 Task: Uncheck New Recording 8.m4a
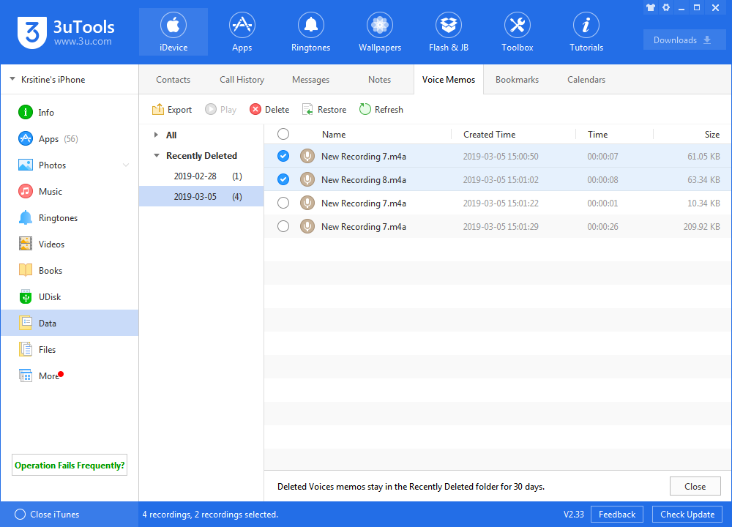click(x=283, y=179)
